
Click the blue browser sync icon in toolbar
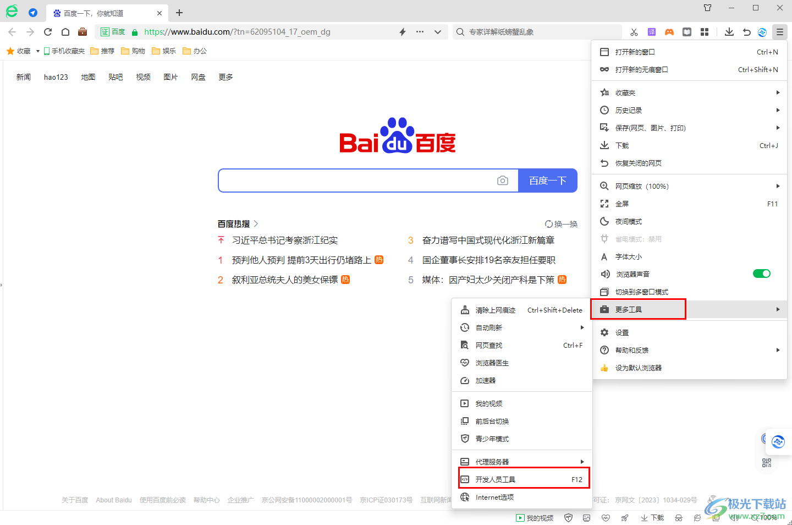(x=762, y=32)
